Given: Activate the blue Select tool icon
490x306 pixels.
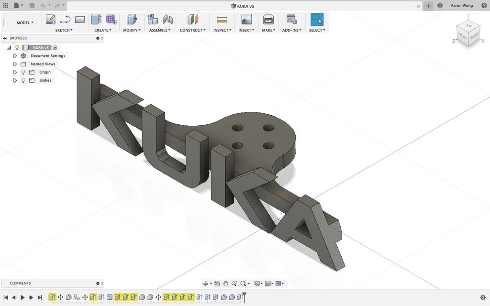Looking at the screenshot, I should click(317, 19).
